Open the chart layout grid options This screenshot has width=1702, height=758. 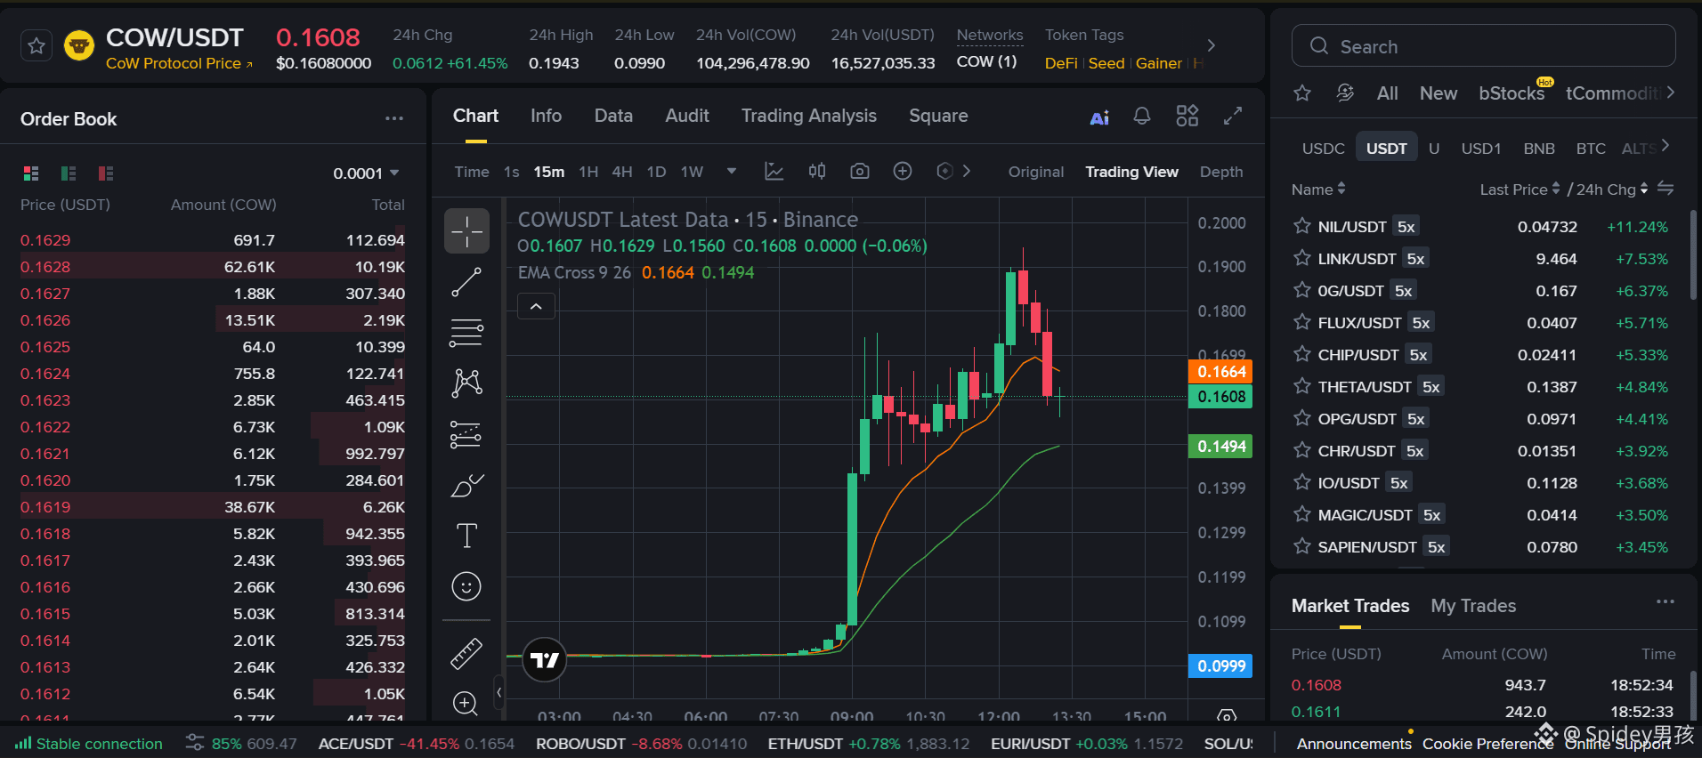[x=1187, y=116]
